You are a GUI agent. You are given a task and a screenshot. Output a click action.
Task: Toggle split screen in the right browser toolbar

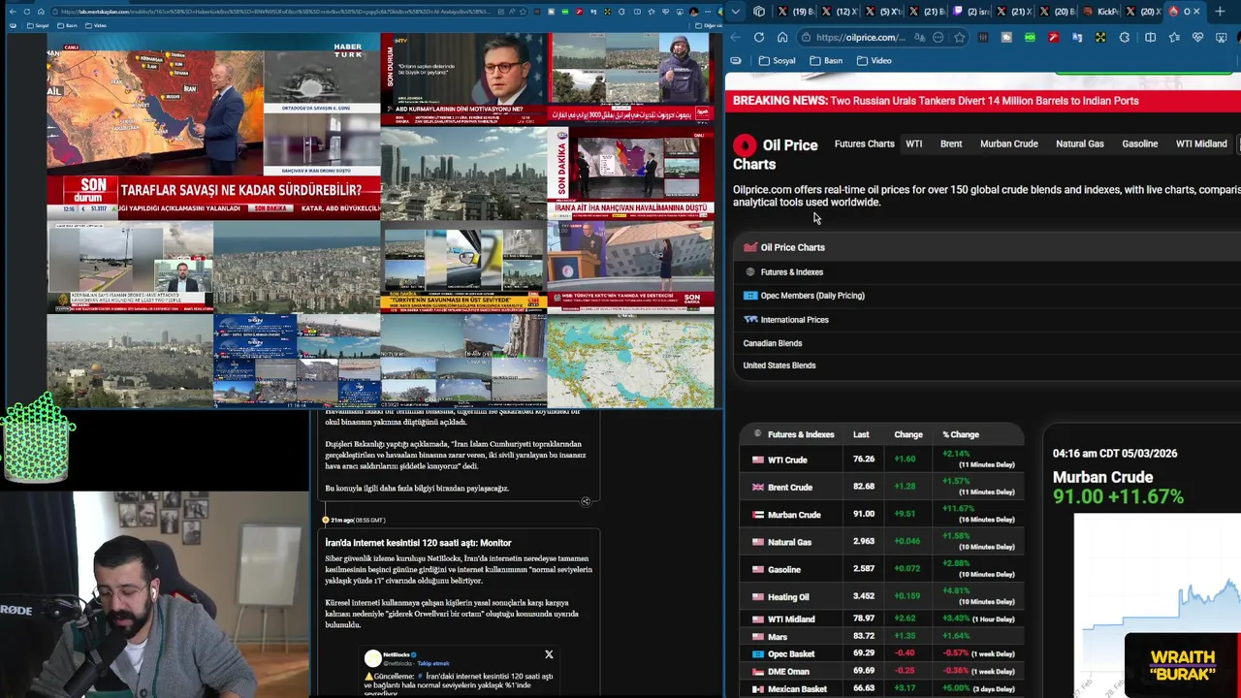(1150, 37)
